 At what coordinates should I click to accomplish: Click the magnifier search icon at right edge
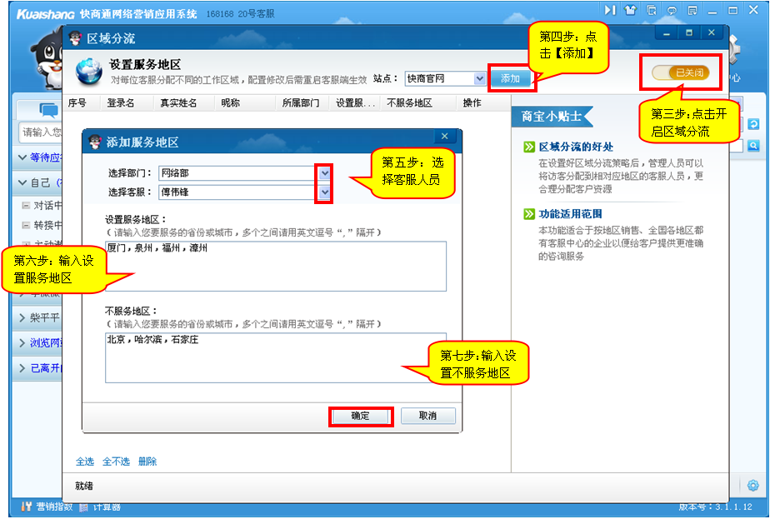(x=753, y=146)
